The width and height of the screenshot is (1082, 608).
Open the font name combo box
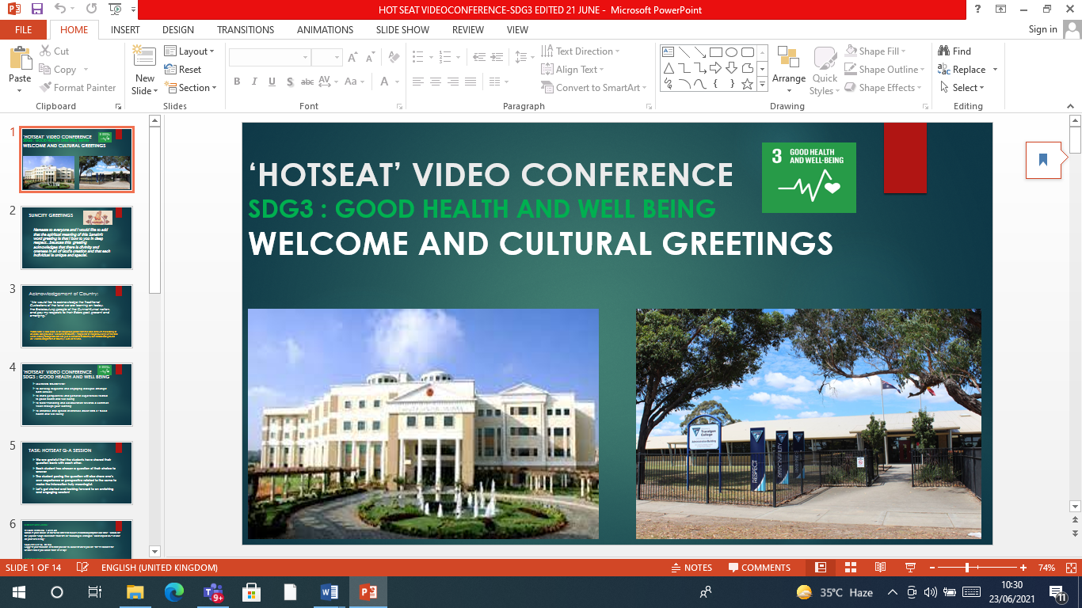coord(269,58)
